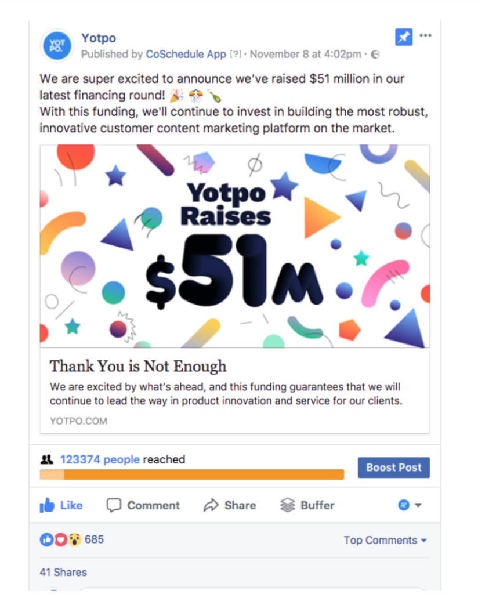
Task: Click the November 8 at 4:02pm timestamp
Action: pos(305,55)
